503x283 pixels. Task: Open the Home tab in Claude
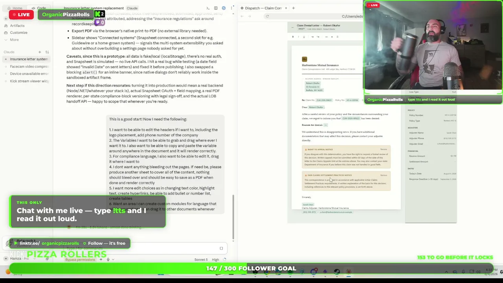click(x=14, y=8)
